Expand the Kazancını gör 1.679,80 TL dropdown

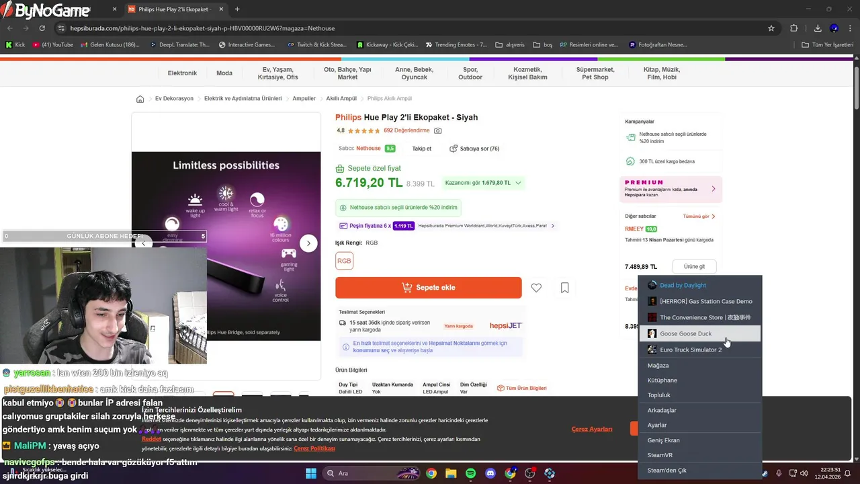click(483, 183)
